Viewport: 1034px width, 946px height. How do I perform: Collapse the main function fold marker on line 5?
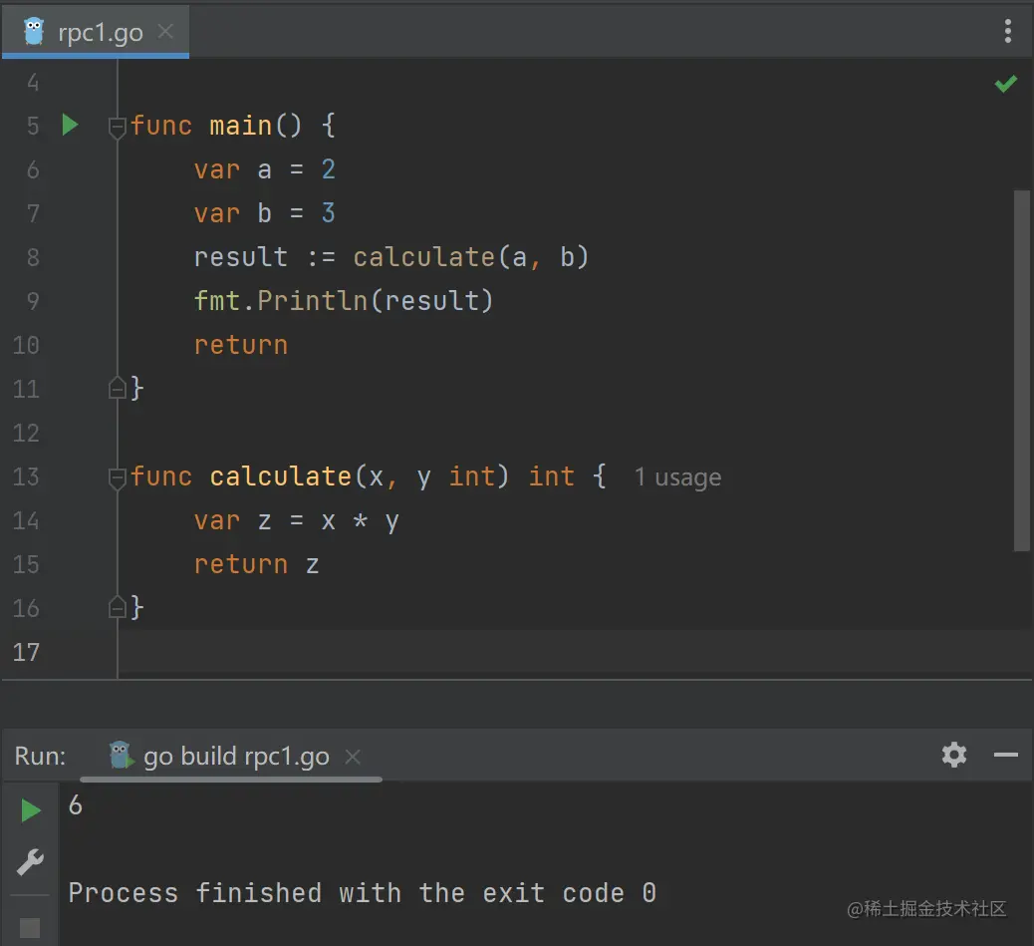tap(117, 127)
